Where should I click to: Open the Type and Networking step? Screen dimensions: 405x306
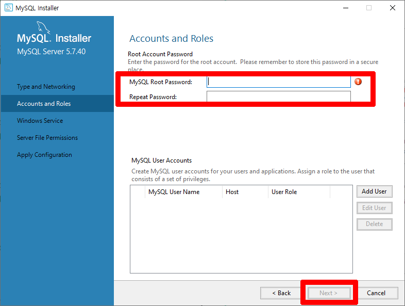tap(46, 87)
